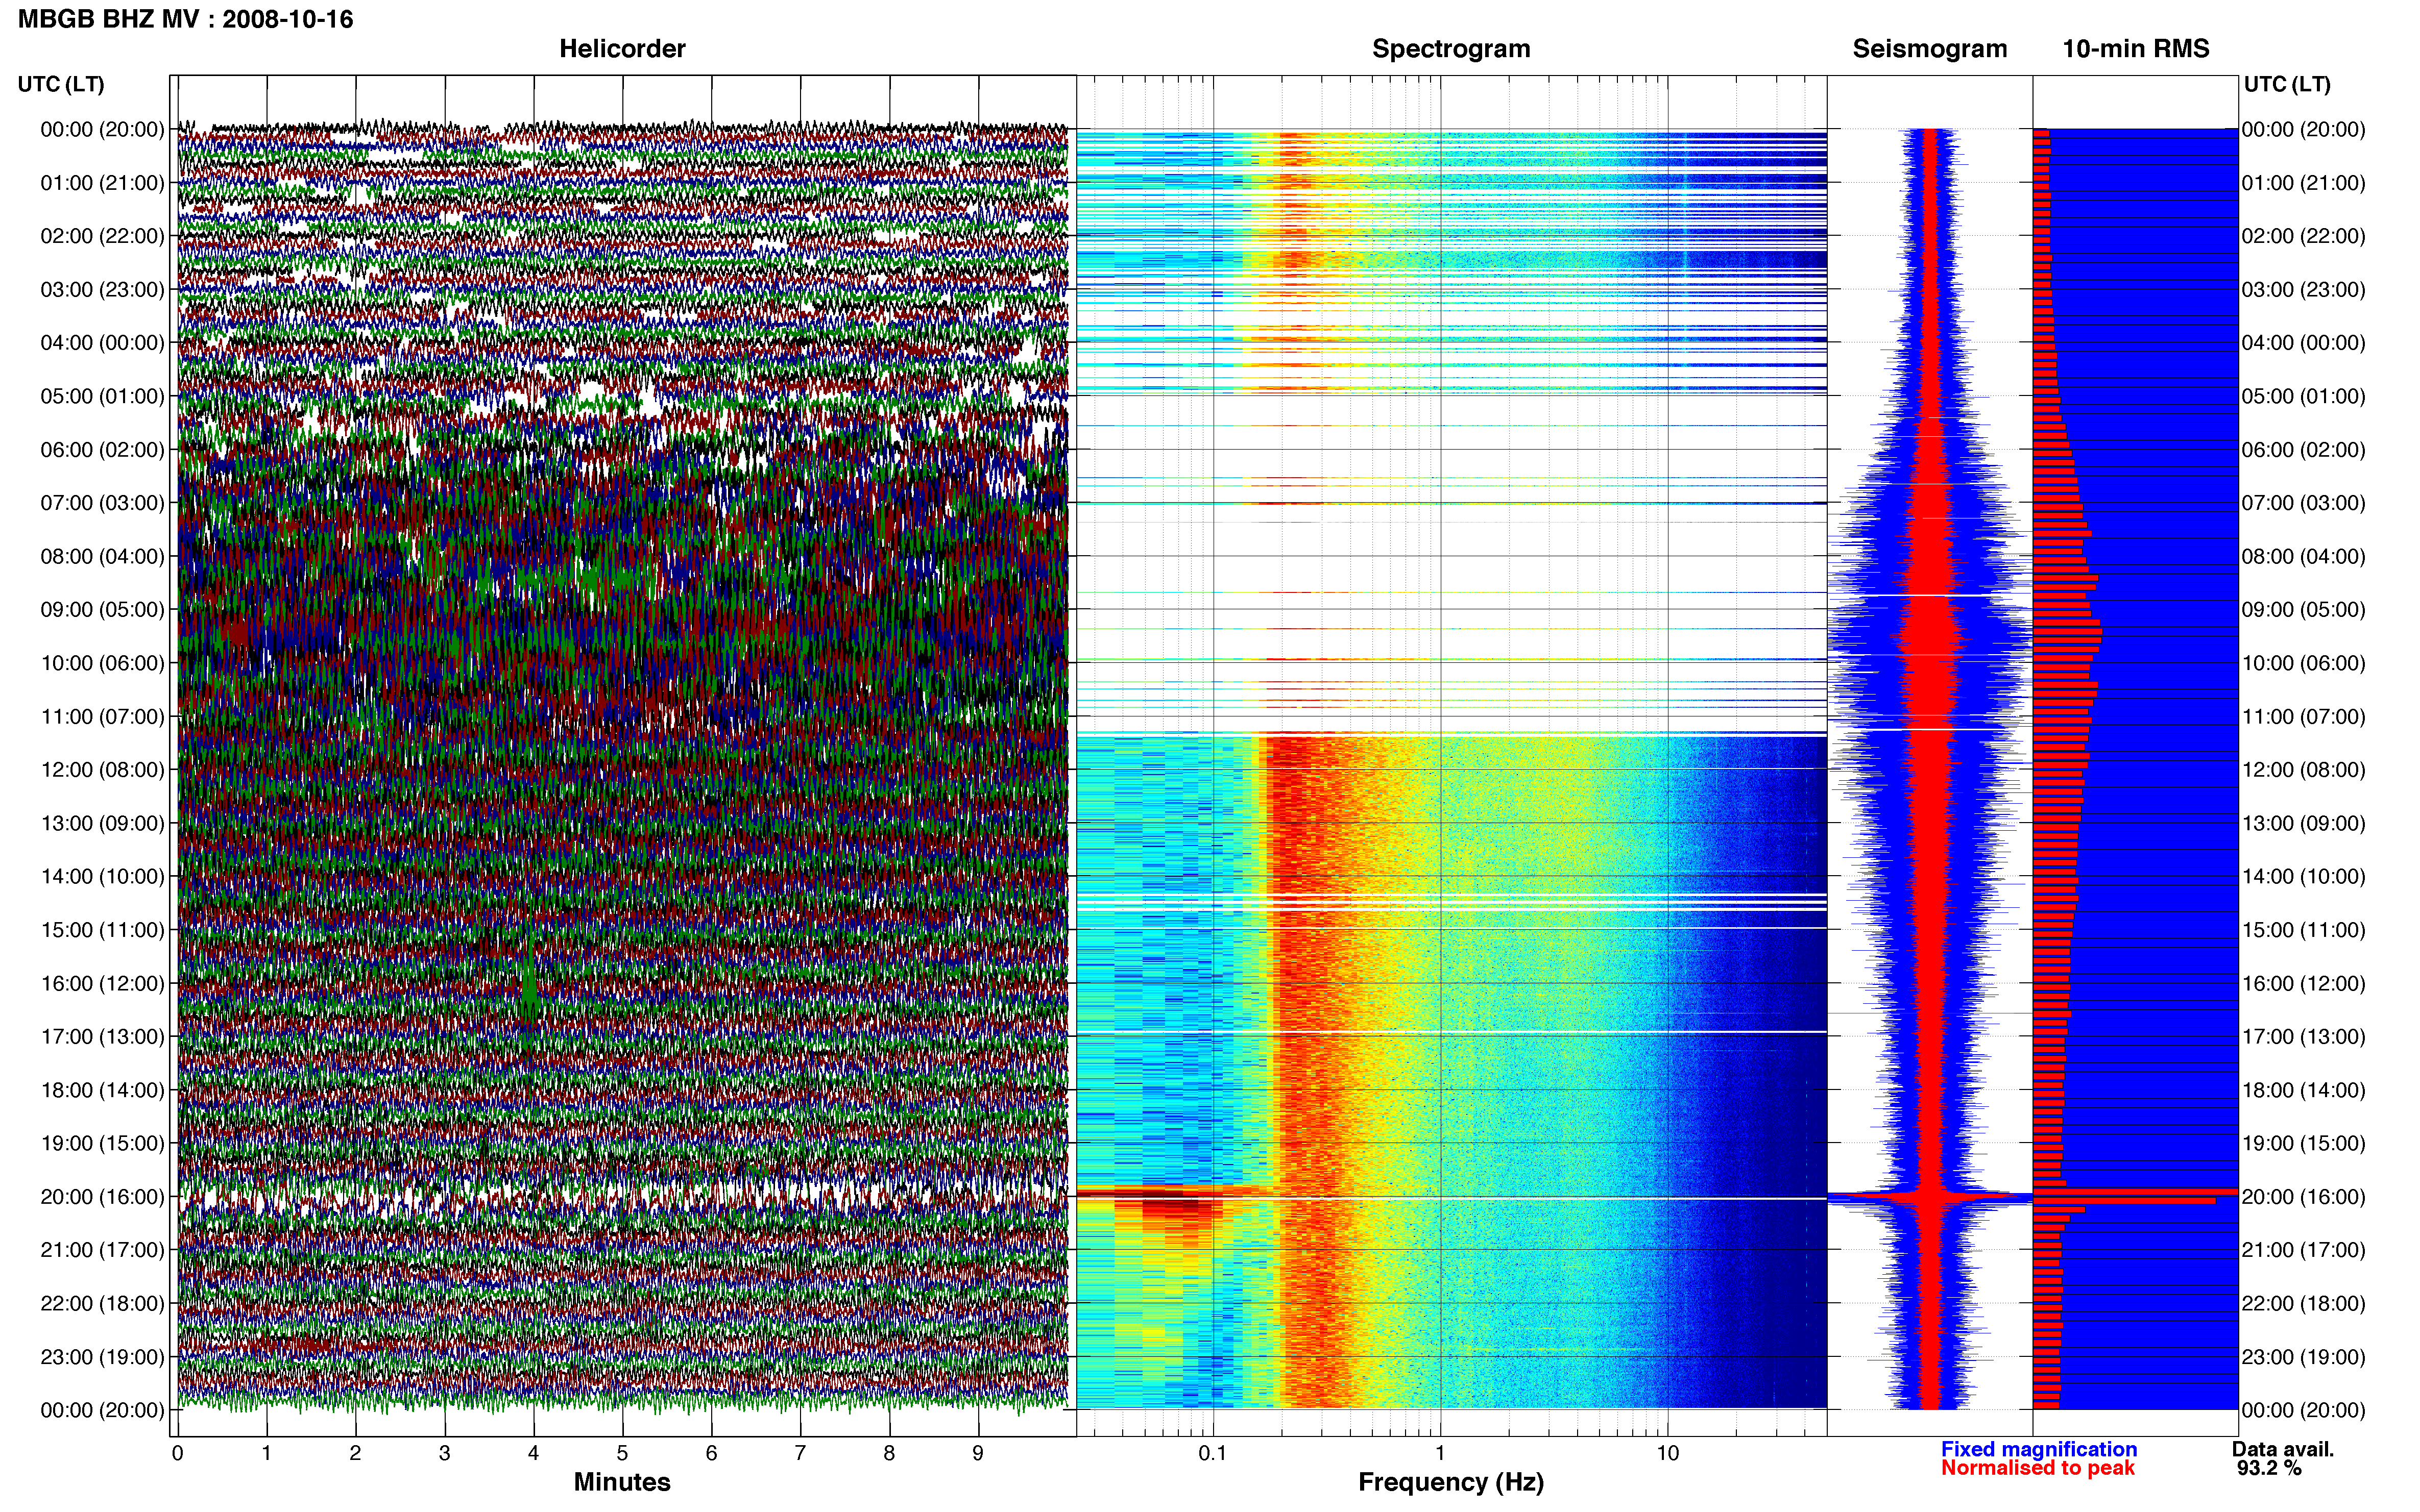Click the left '03:00 (23:00)' time label
Viewport: 2420px width, 1512px height.
tap(102, 289)
